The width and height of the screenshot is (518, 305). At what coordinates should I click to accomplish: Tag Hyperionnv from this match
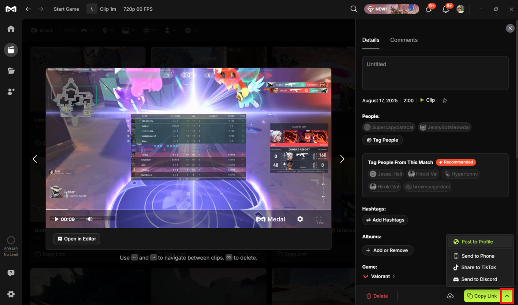tap(461, 174)
